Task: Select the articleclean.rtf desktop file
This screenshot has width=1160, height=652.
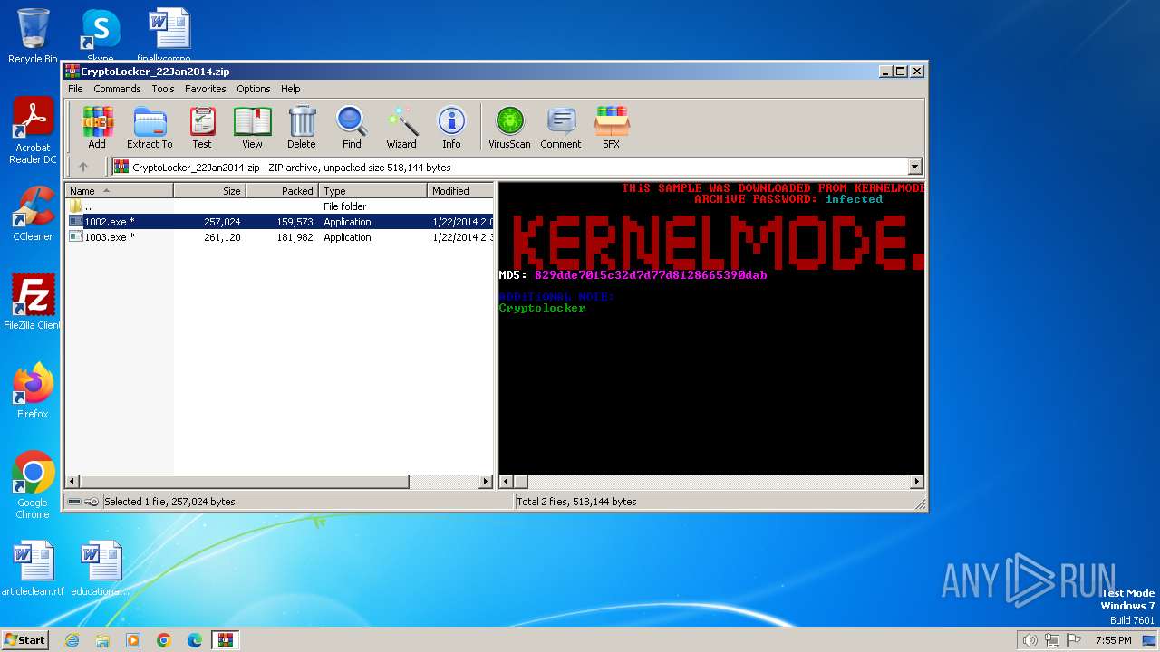Action: 33,569
